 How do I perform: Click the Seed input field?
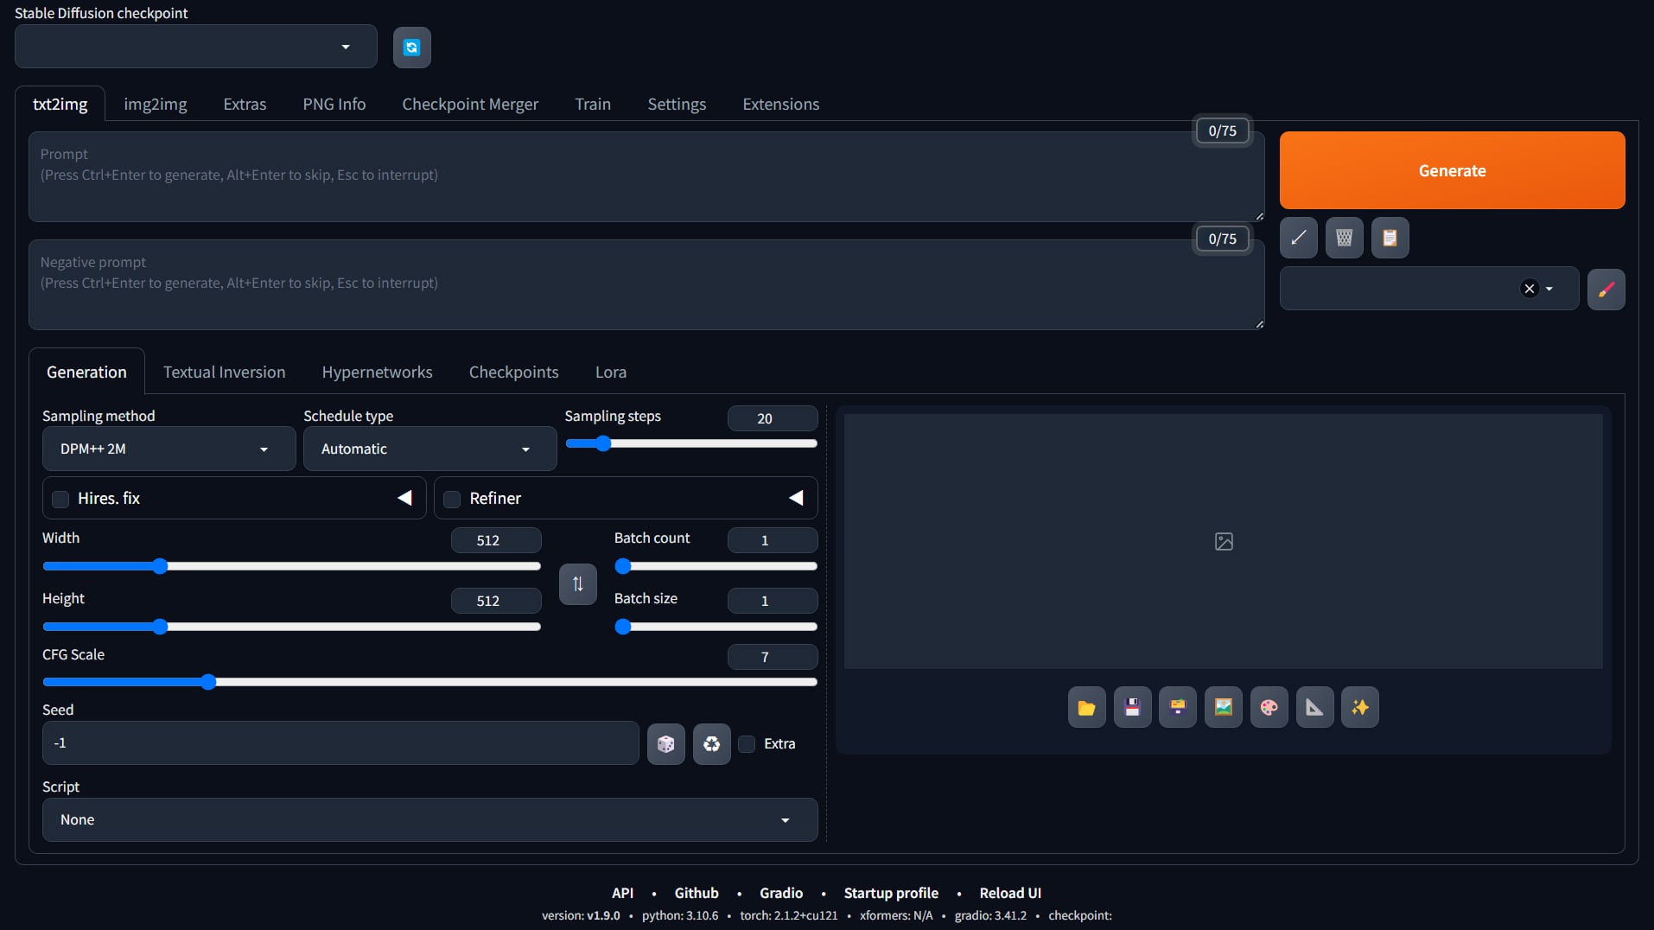340,743
